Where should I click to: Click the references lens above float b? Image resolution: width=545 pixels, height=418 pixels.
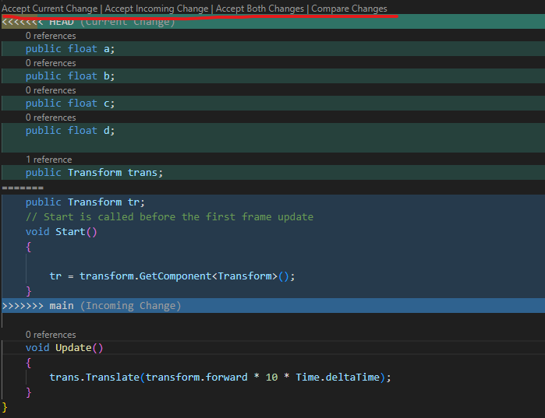tap(51, 63)
